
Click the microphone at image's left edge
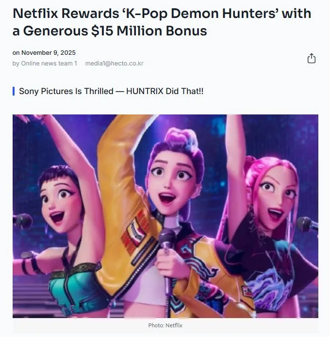(x=22, y=221)
